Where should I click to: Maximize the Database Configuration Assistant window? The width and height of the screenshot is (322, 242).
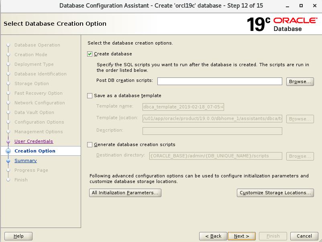click(x=301, y=6)
